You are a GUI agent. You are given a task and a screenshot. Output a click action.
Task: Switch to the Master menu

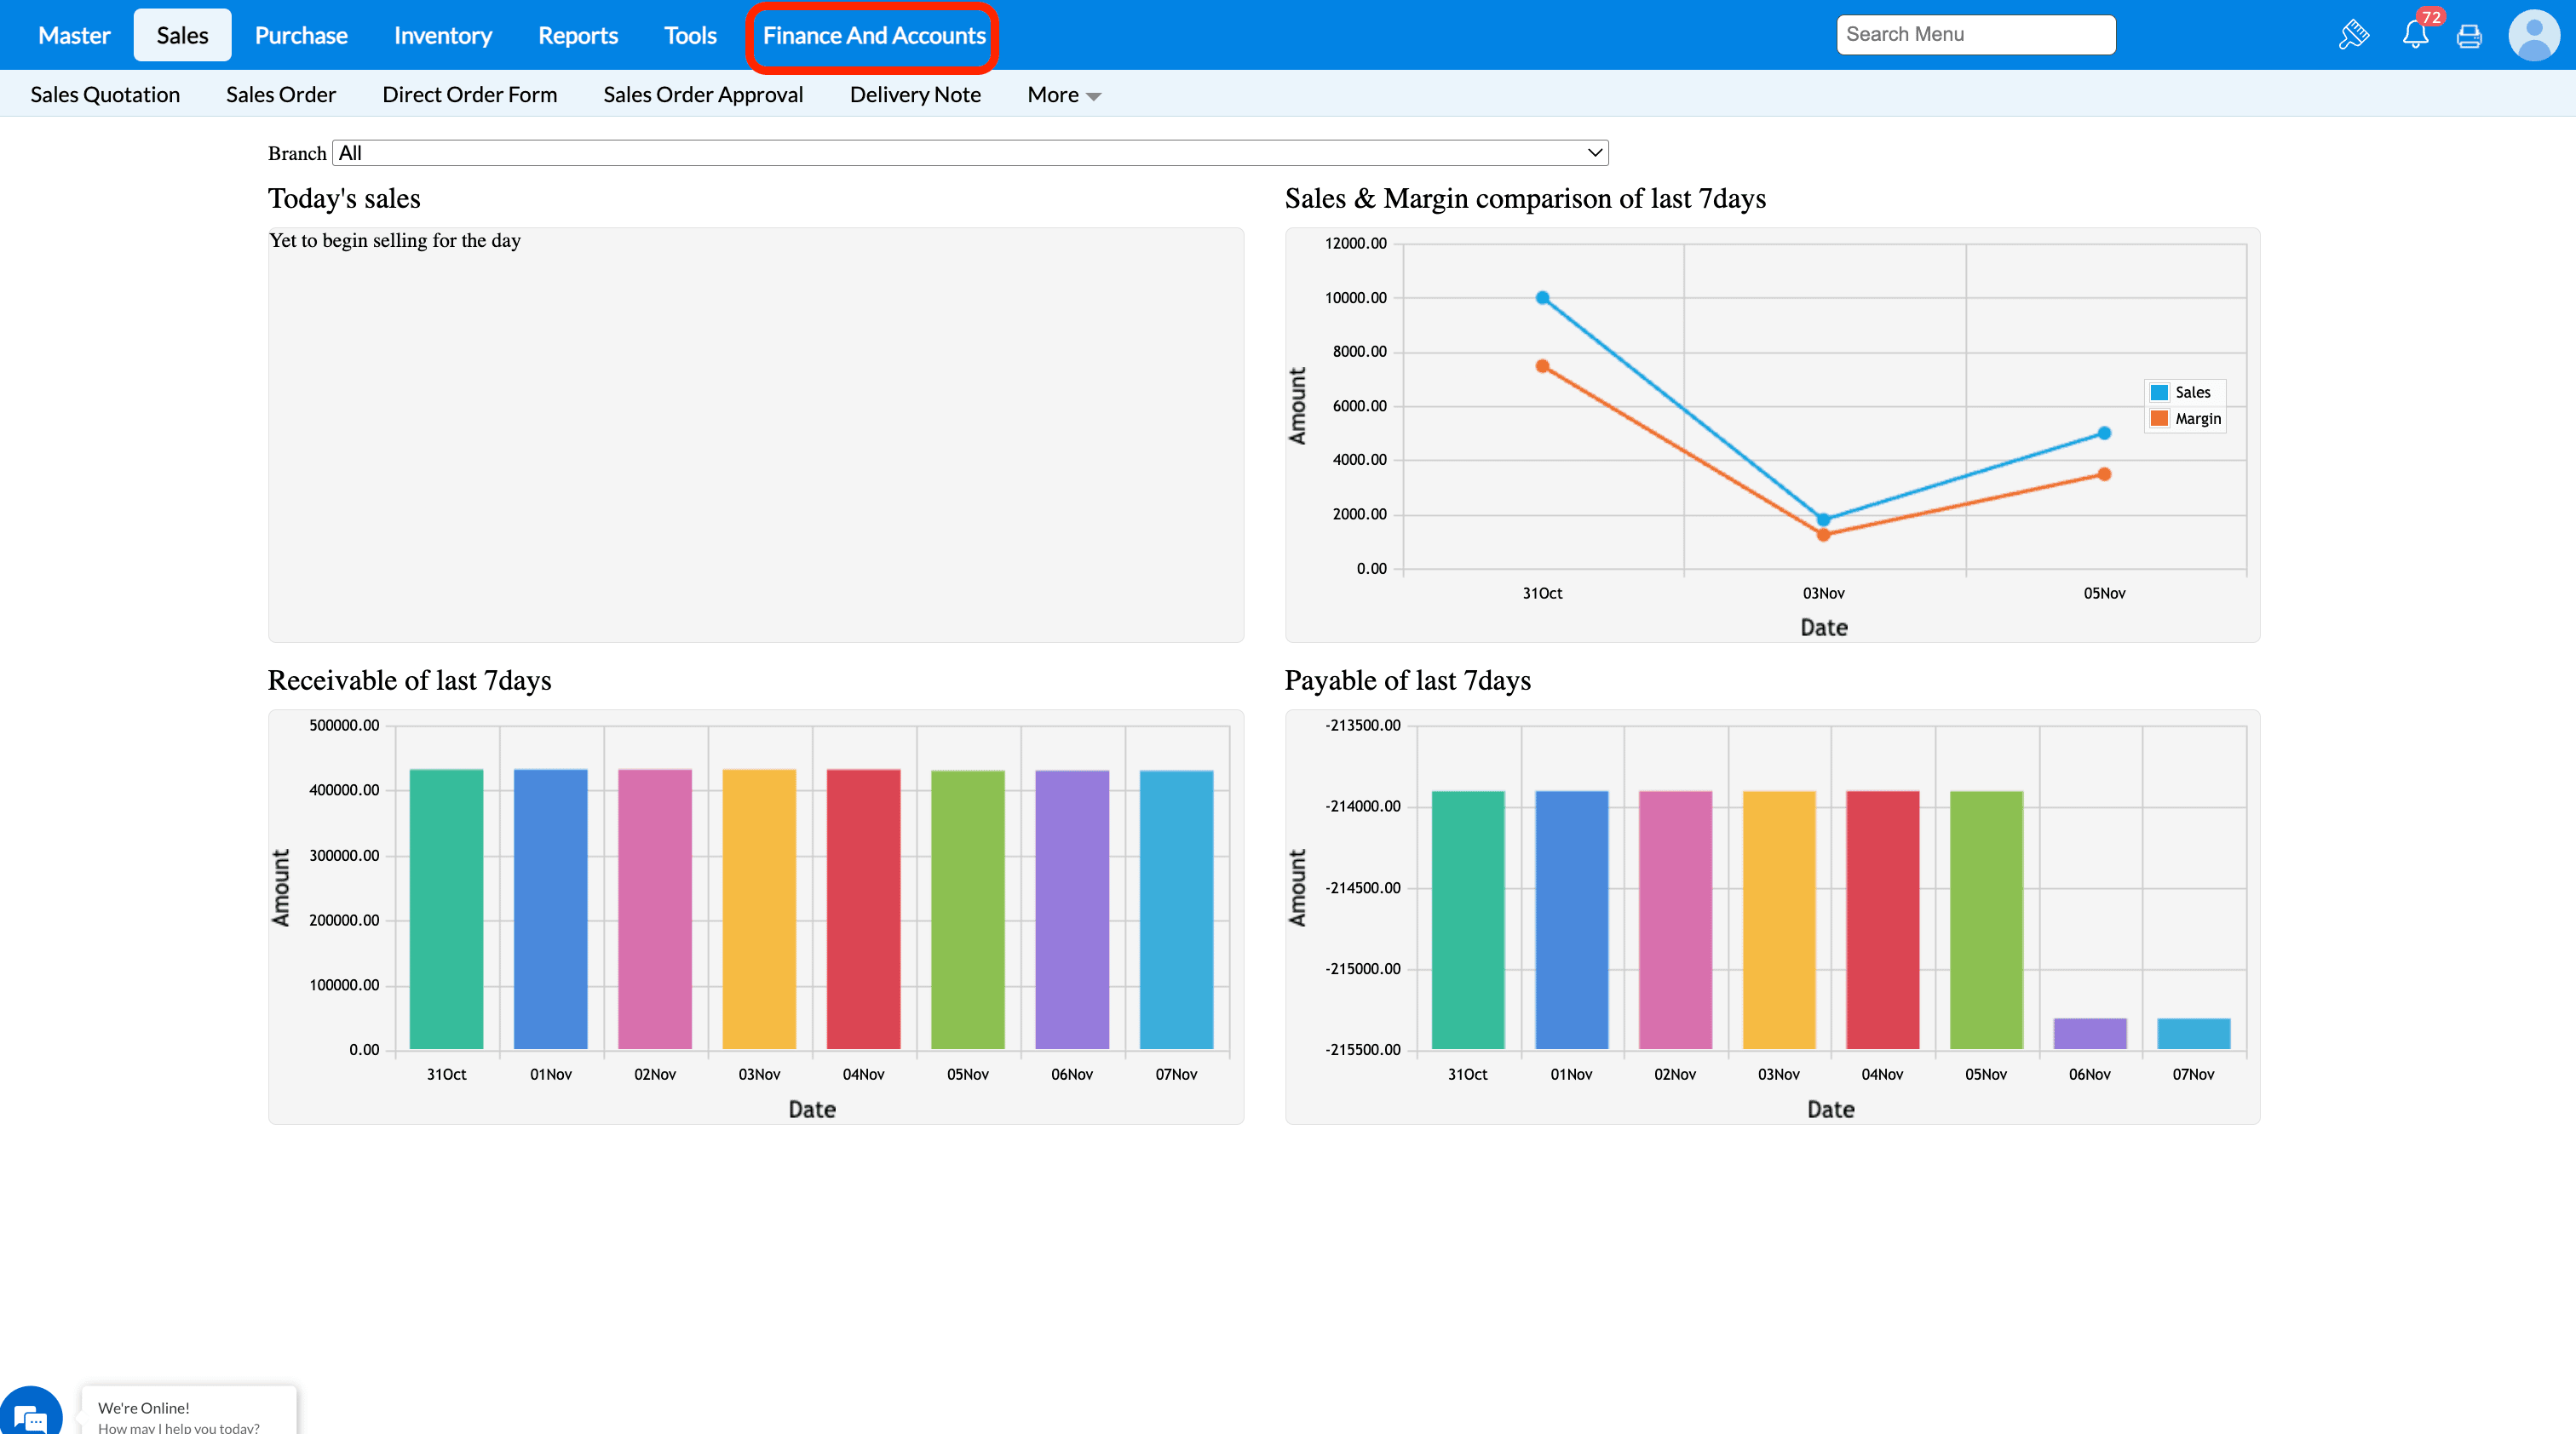(x=74, y=36)
